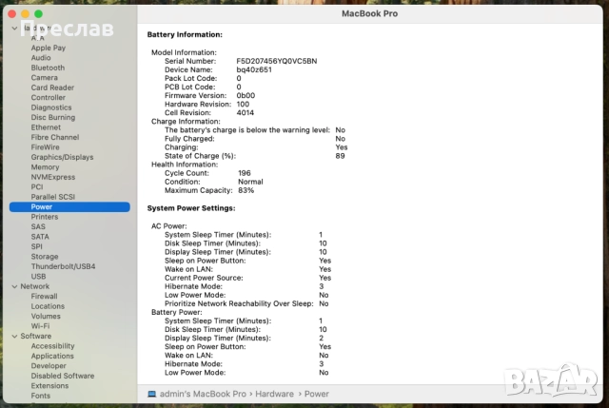Open Graphics/Displays entry
The image size is (609, 408).
[62, 157]
